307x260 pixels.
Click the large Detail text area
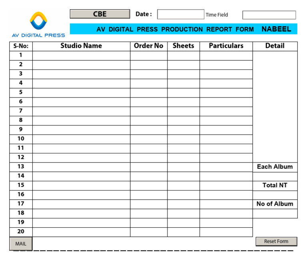coord(275,107)
